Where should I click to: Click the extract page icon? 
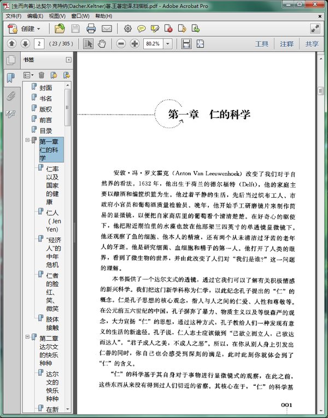click(182, 28)
